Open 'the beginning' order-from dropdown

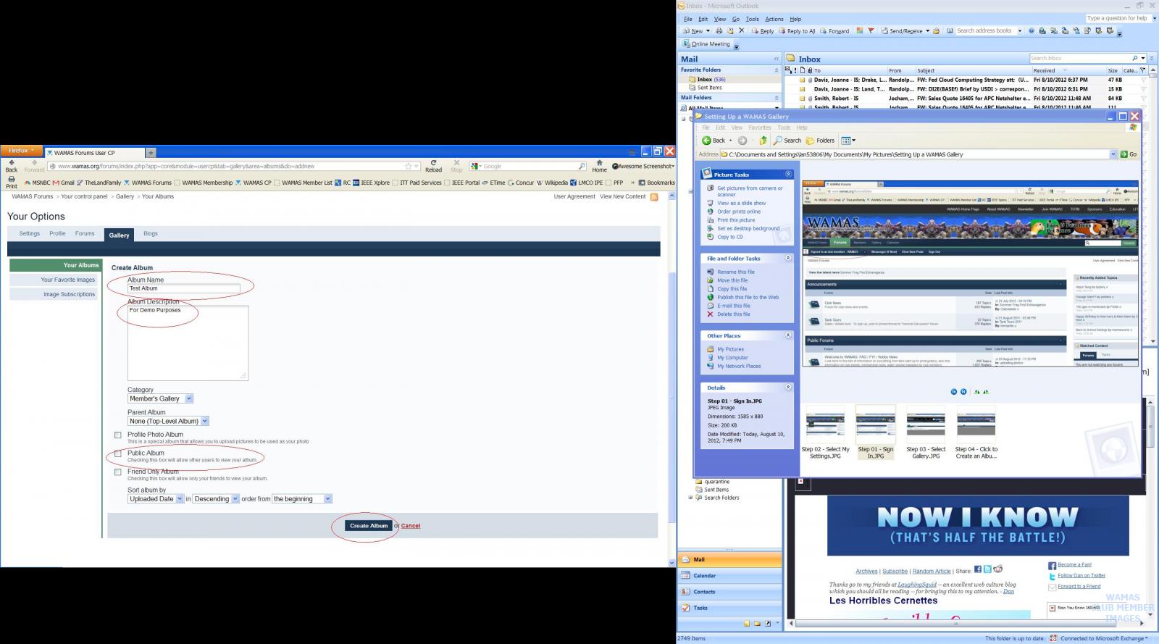click(x=302, y=499)
